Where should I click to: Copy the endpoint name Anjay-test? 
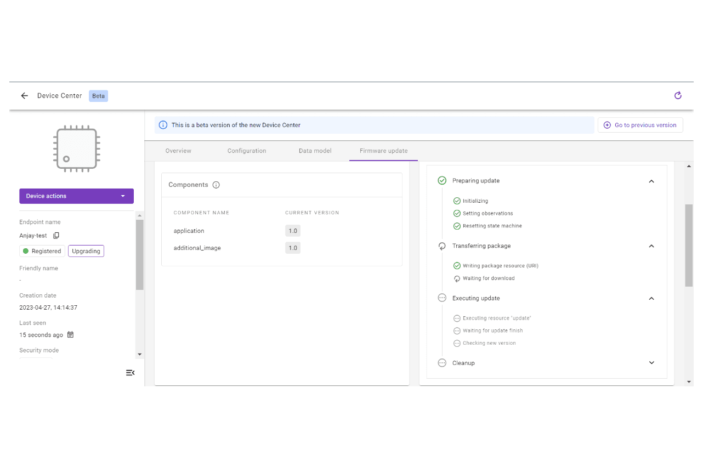click(x=56, y=236)
